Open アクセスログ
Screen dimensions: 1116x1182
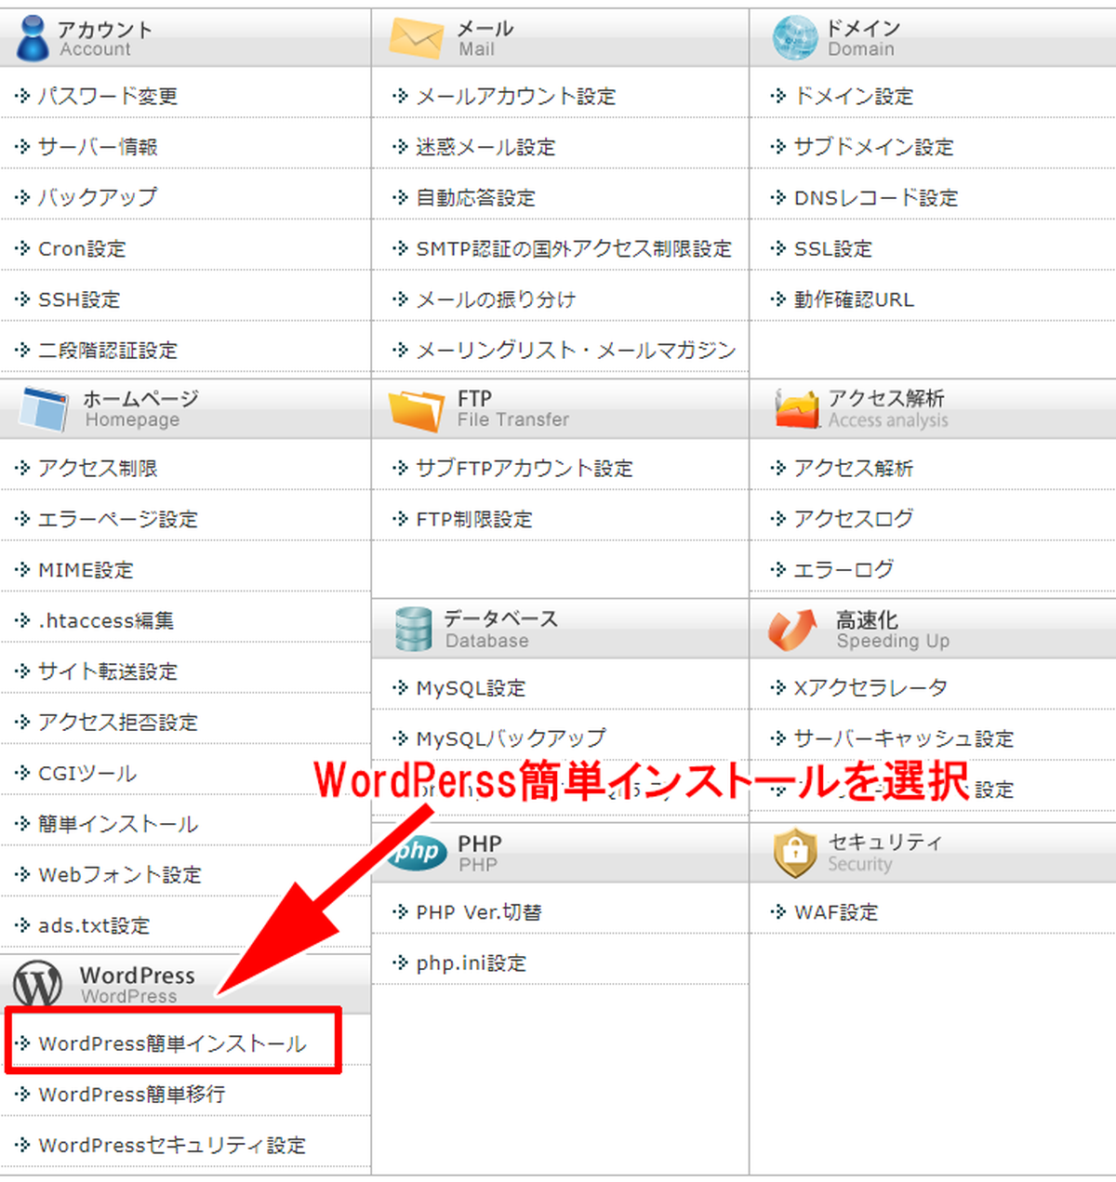coord(854,518)
